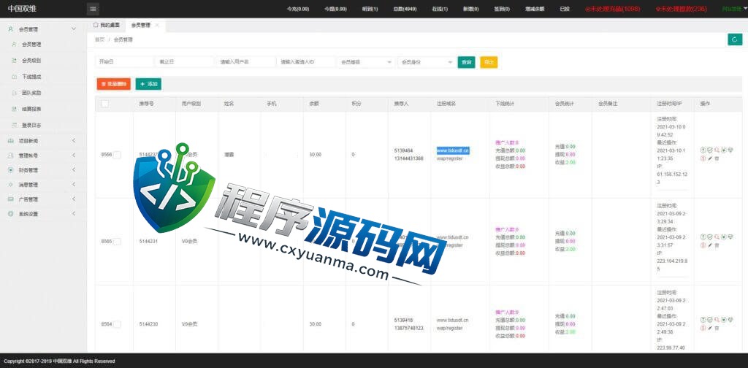Screen dimensions: 748x368
Task: Open the red 未处理充值(1098) link
Action: coord(612,9)
